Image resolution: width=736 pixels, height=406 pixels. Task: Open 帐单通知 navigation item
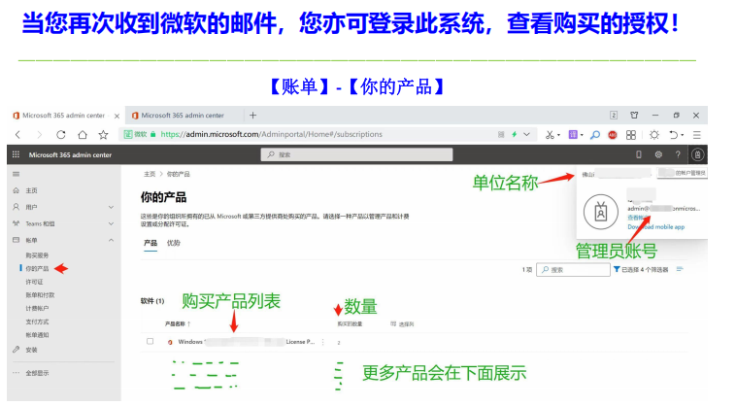pos(37,335)
